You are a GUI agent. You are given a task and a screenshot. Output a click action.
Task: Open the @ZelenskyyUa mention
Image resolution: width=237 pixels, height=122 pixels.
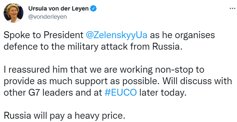117,36
